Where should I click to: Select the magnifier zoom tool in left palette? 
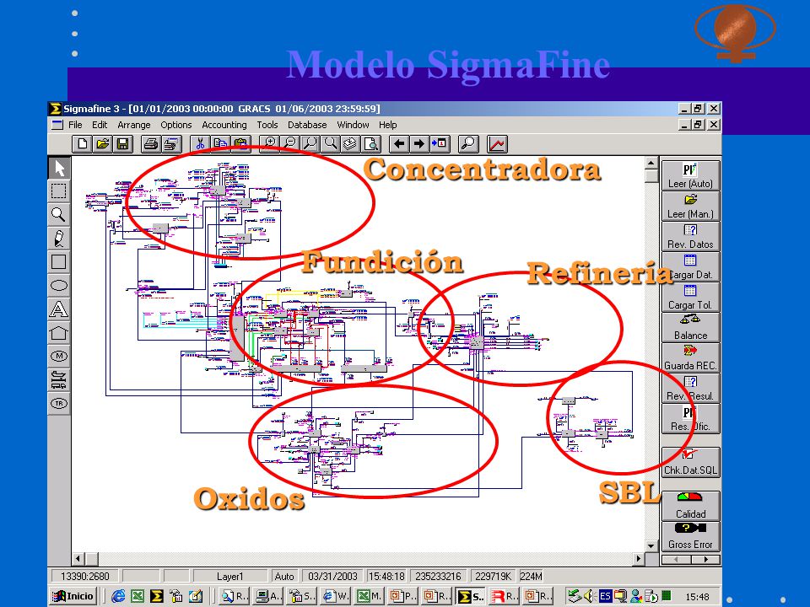pos(59,214)
